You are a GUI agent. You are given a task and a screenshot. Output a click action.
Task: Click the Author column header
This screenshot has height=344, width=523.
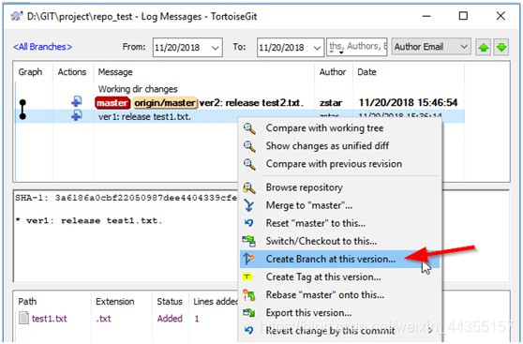coord(333,72)
